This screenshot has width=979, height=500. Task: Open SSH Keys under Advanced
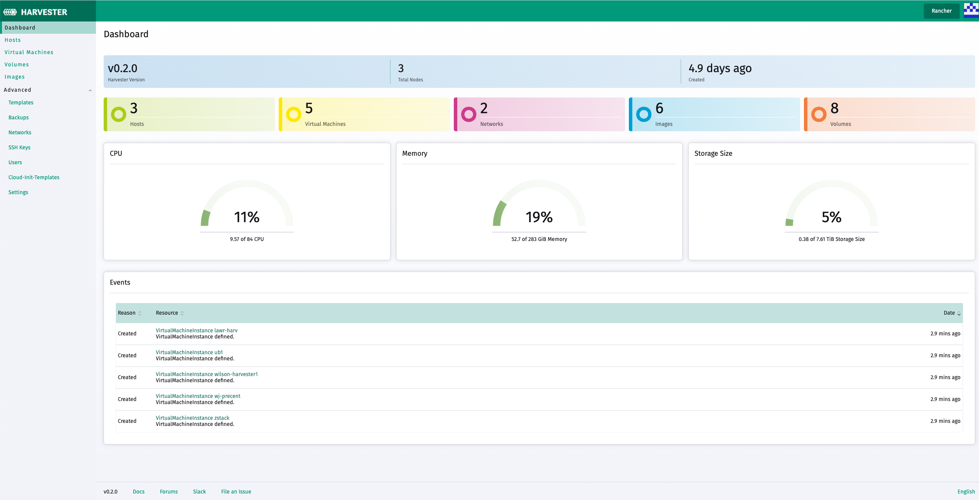pyautogui.click(x=19, y=147)
